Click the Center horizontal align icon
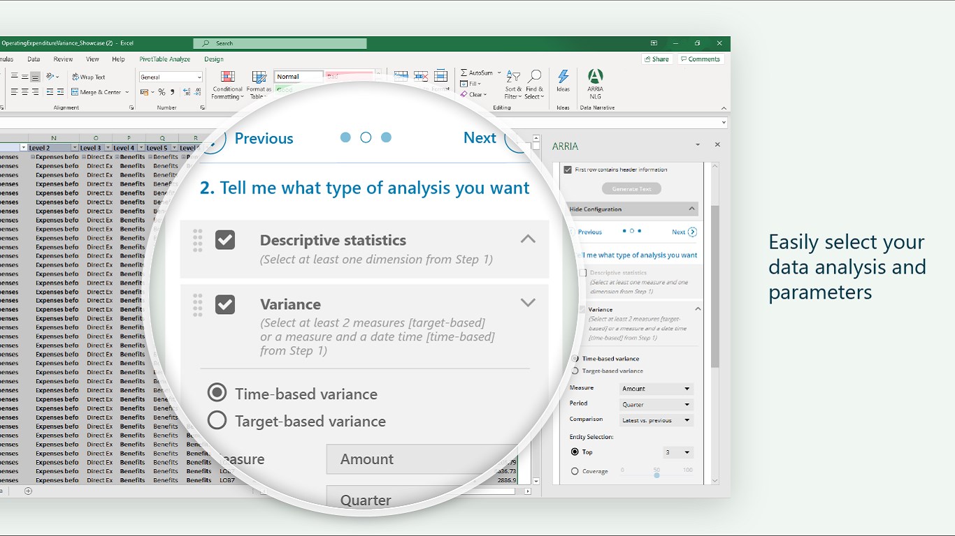This screenshot has width=955, height=536. click(24, 92)
